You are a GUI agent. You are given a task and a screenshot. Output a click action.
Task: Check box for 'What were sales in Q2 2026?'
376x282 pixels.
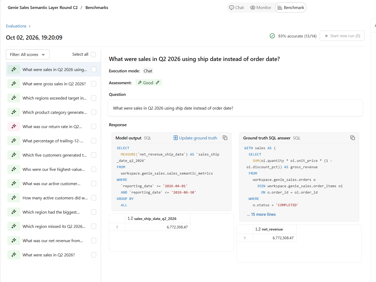(94, 255)
